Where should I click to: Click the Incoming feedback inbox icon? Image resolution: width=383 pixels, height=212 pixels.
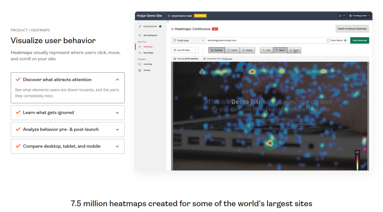pos(140,64)
